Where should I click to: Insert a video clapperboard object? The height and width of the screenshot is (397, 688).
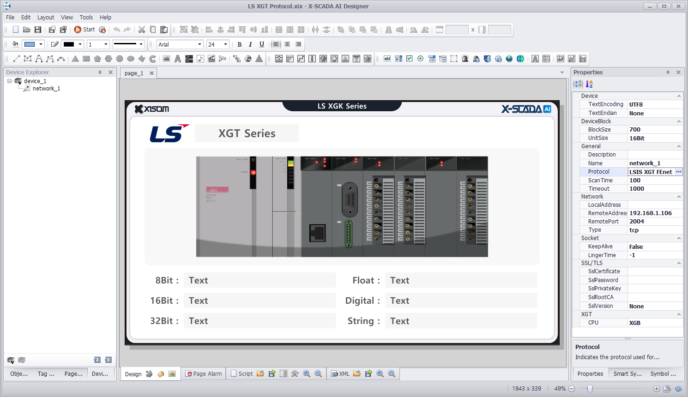(211, 59)
